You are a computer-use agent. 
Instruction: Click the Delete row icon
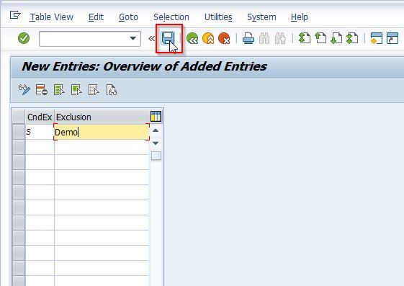tap(42, 90)
